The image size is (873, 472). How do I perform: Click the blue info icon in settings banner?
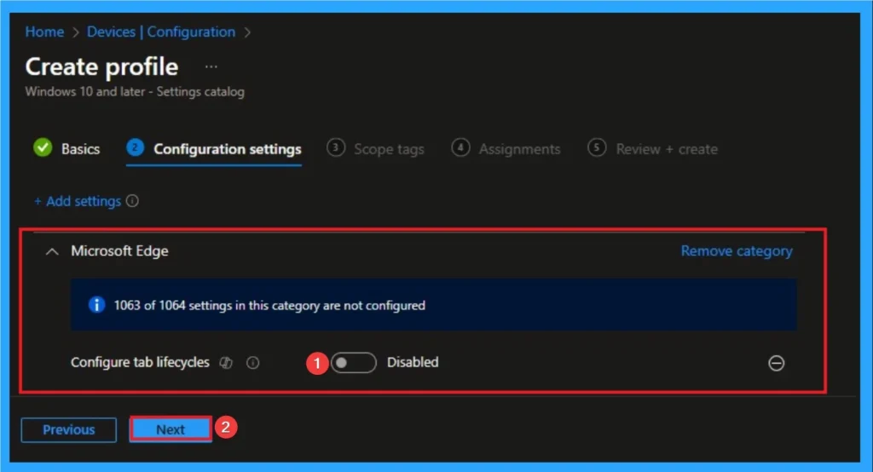97,305
